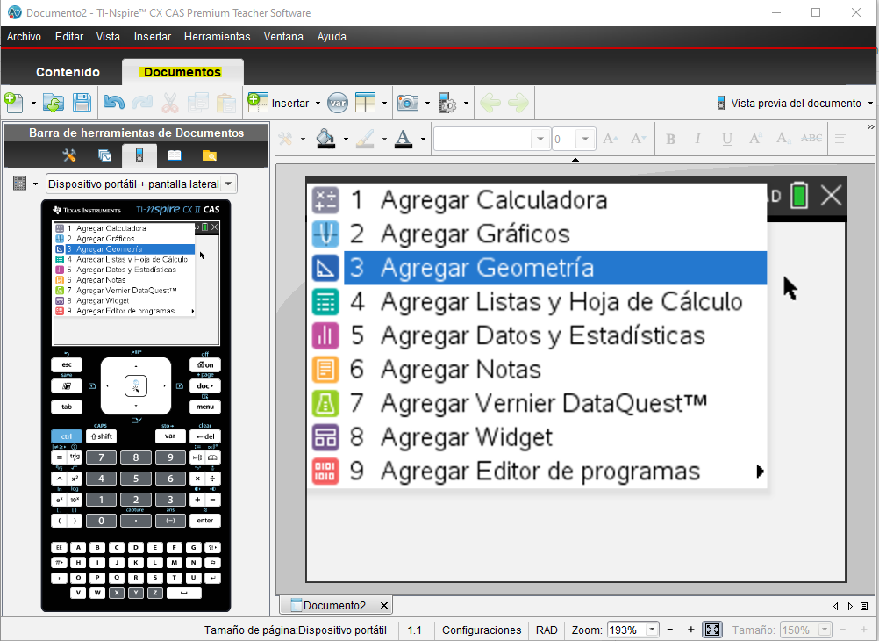Open the Content Explorer folder icon
879x641 pixels.
[x=211, y=155]
